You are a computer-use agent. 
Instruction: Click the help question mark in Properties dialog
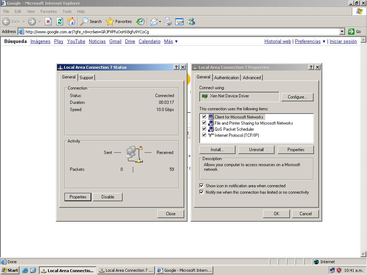pos(311,67)
